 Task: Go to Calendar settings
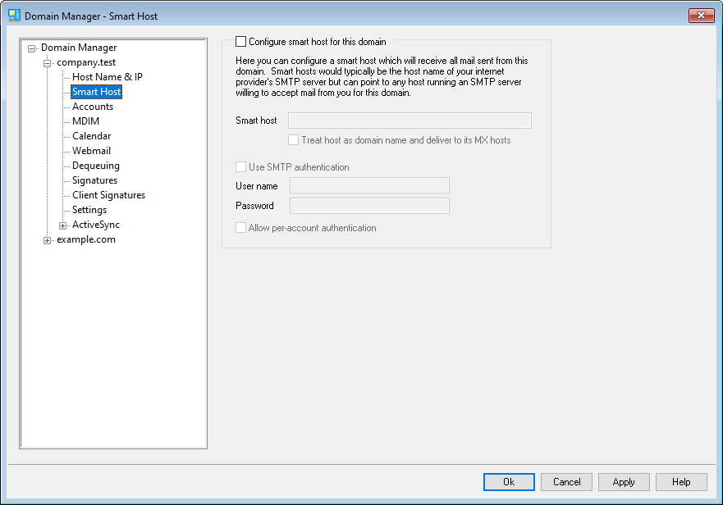[91, 136]
